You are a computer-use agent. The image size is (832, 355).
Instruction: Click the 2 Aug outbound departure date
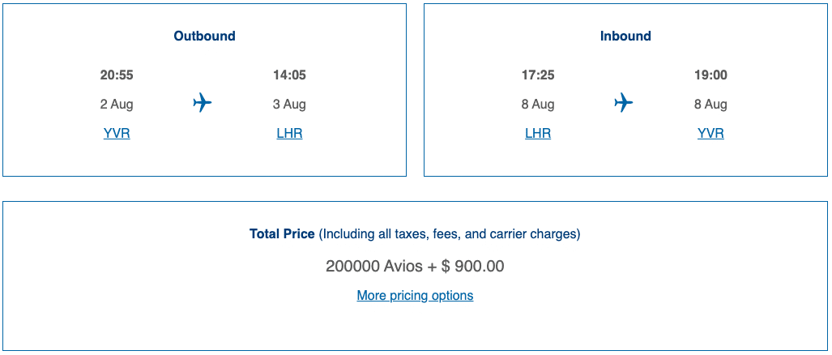[117, 105]
